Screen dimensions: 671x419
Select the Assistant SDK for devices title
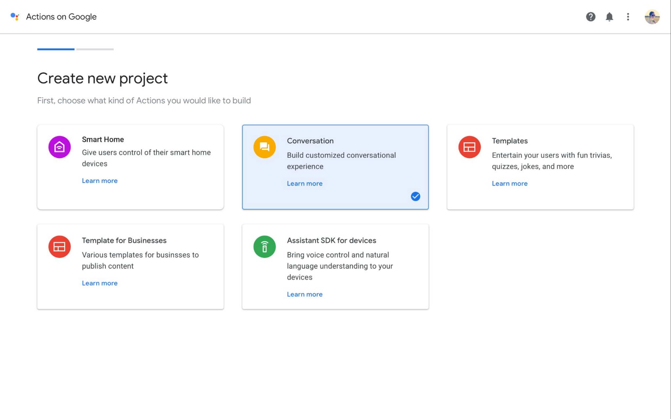pyautogui.click(x=332, y=241)
